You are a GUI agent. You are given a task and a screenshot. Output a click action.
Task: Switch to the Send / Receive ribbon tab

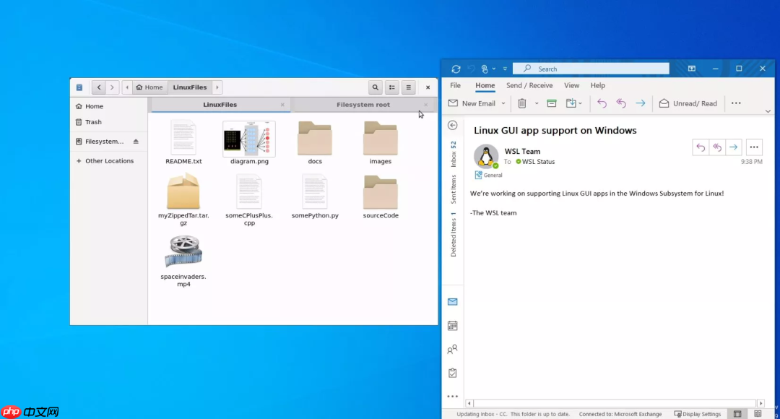pos(529,85)
